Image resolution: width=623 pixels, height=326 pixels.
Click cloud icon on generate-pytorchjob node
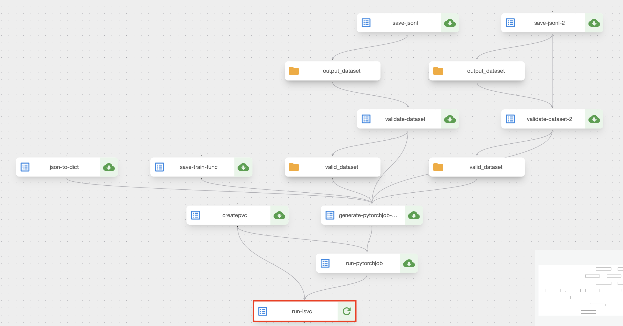[414, 215]
